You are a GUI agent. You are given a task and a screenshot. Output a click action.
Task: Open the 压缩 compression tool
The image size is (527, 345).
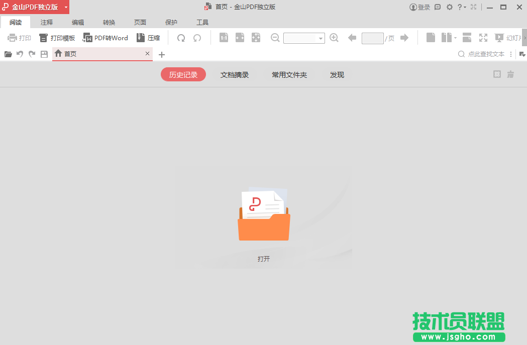coord(149,38)
